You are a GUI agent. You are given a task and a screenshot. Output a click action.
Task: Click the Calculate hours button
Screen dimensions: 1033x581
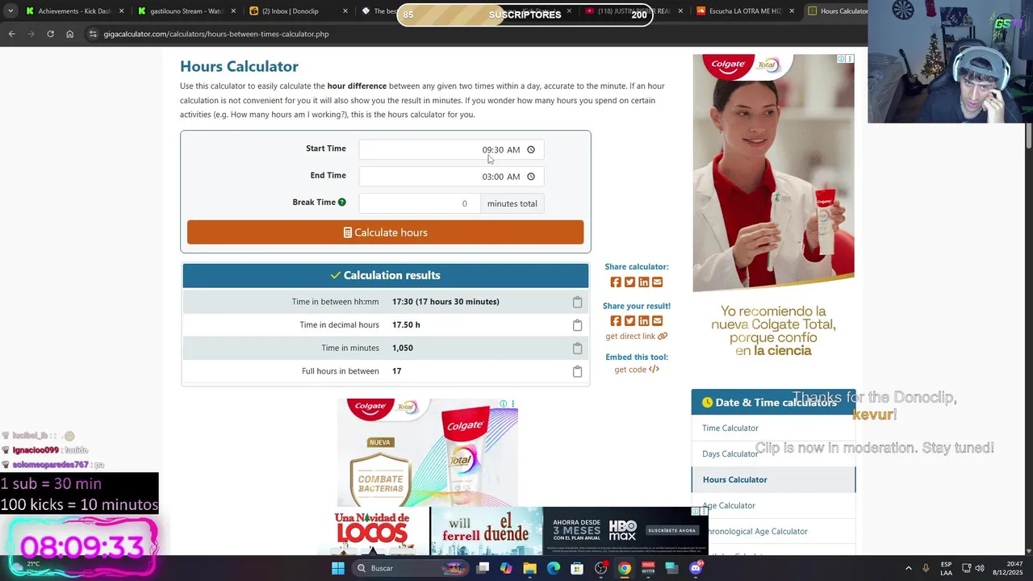tap(385, 232)
